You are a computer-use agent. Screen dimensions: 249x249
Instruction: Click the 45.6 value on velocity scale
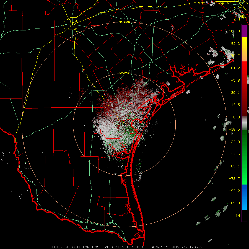click(235, 80)
